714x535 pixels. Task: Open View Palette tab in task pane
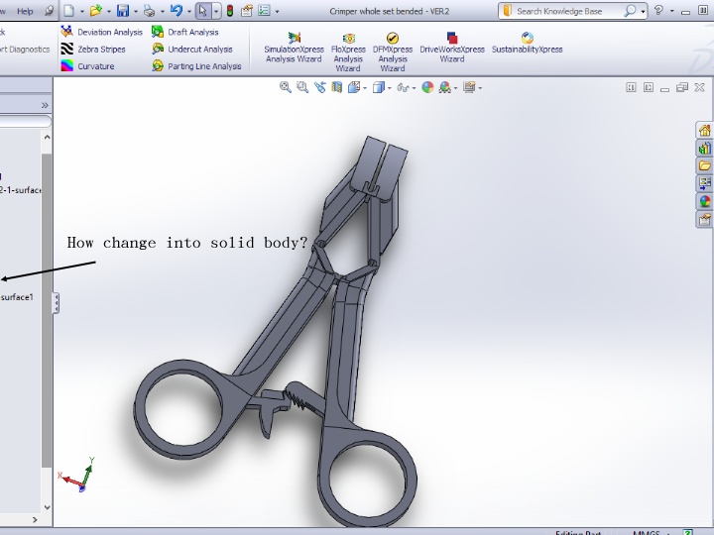[x=704, y=183]
